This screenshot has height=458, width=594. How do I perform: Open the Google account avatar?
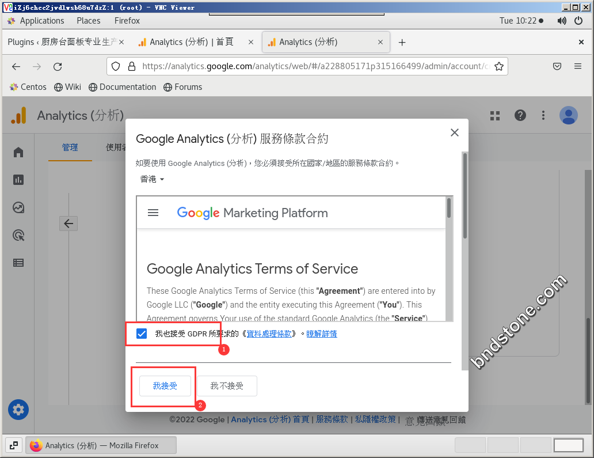pos(568,115)
